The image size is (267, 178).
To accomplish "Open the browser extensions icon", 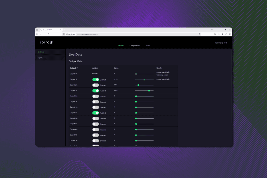I will click(x=226, y=34).
